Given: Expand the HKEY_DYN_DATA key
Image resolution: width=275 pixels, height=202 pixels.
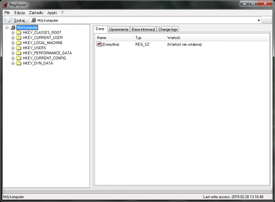Looking at the screenshot, I should 13,63.
